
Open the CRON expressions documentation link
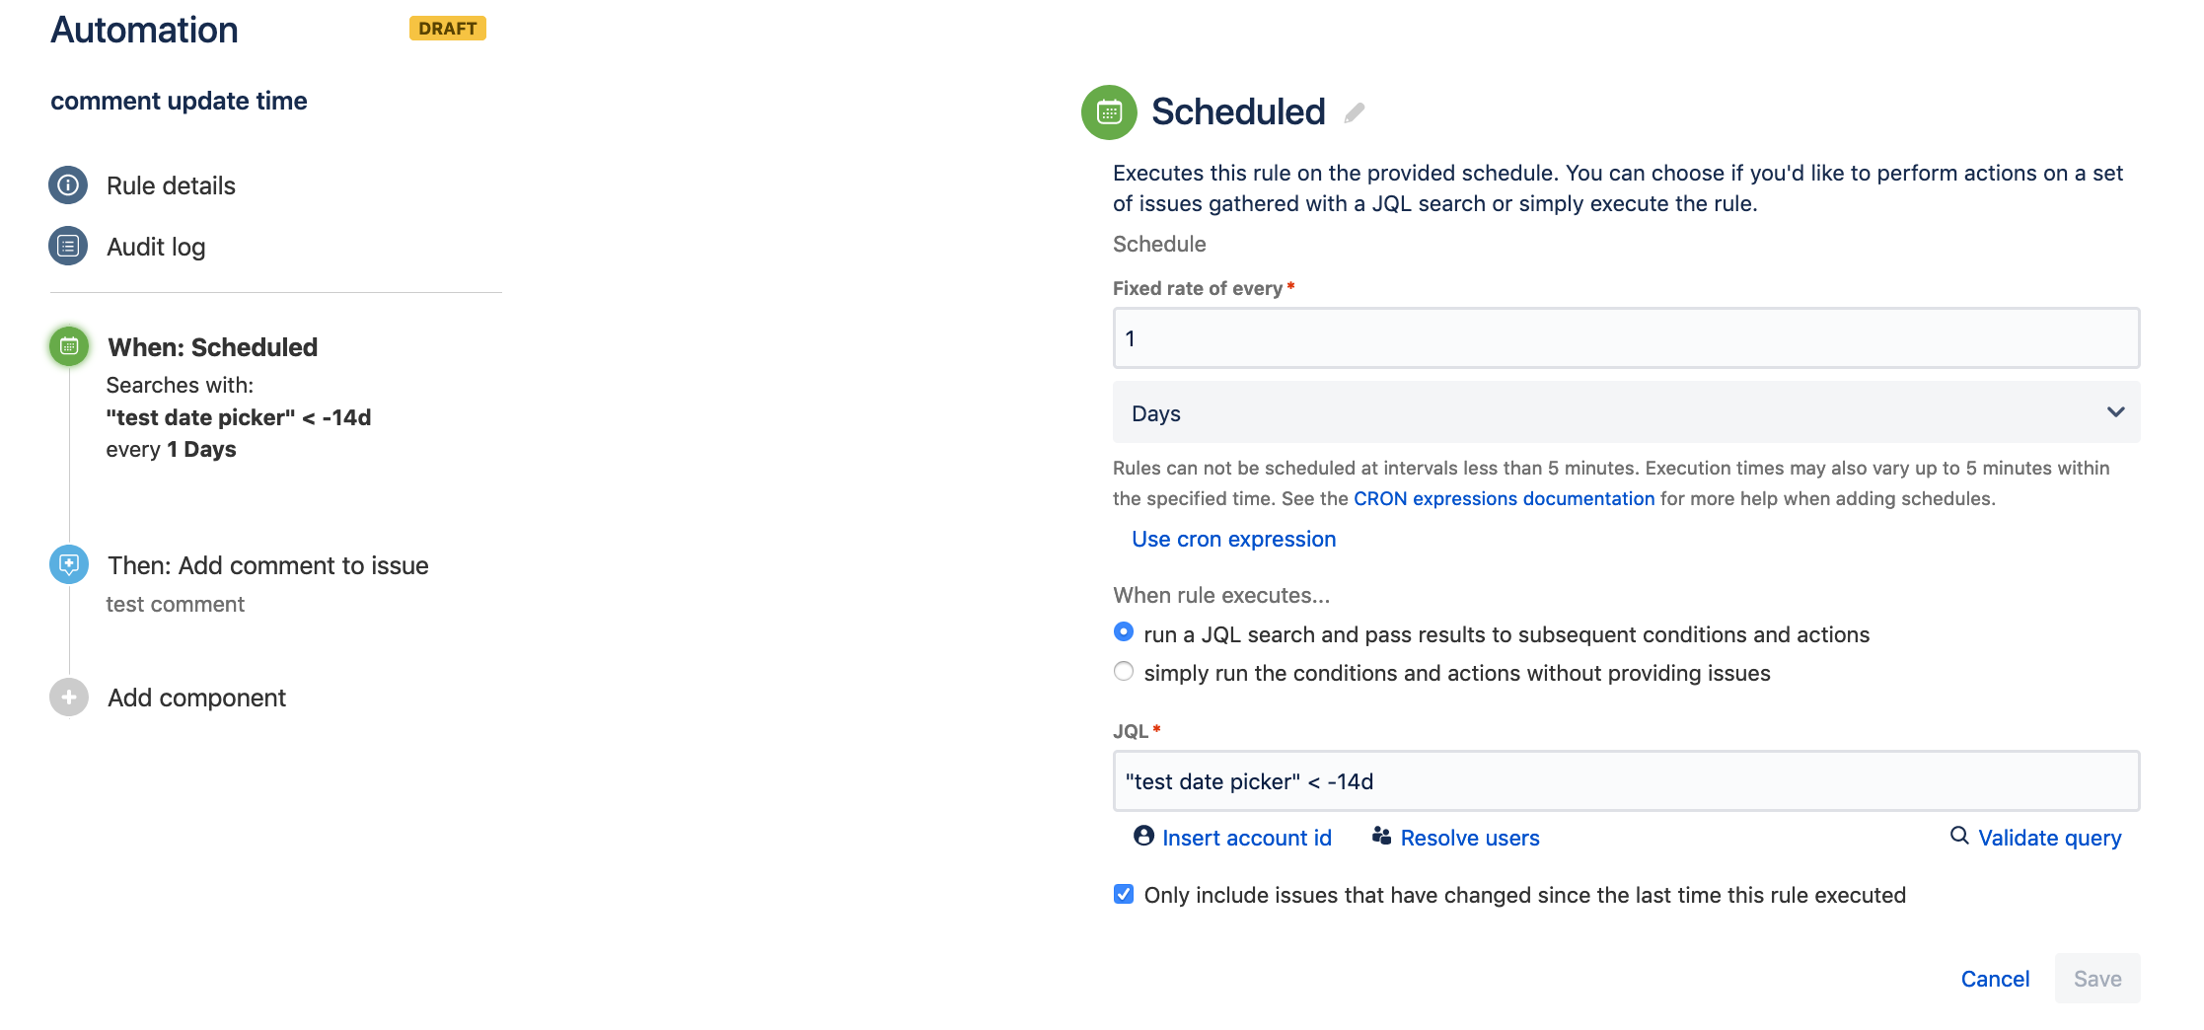point(1503,498)
